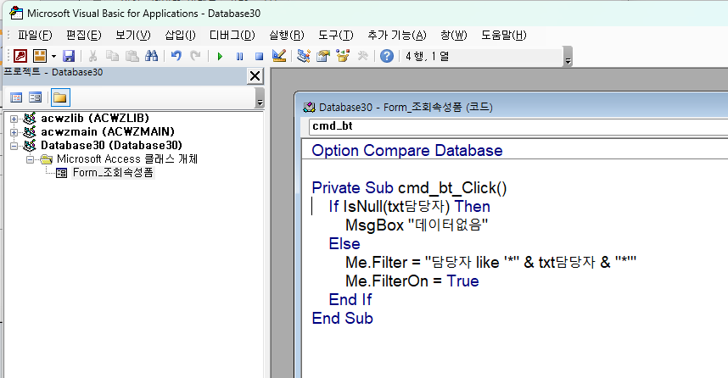The width and height of the screenshot is (728, 378).
Task: Click the Save disk icon
Action: 69,56
